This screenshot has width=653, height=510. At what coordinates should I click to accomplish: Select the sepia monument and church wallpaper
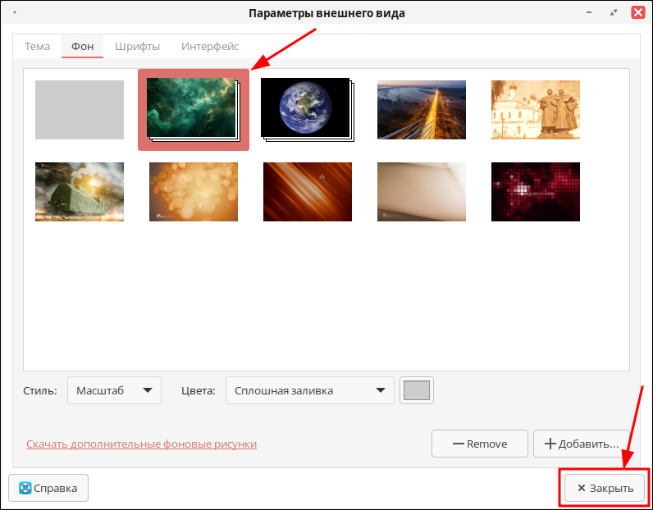535,110
